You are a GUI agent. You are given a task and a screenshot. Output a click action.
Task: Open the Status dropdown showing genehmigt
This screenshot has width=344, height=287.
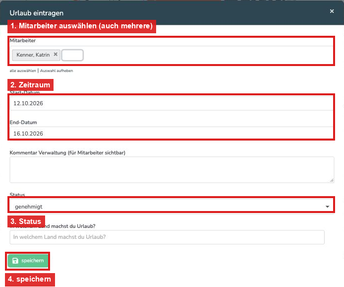tap(172, 207)
